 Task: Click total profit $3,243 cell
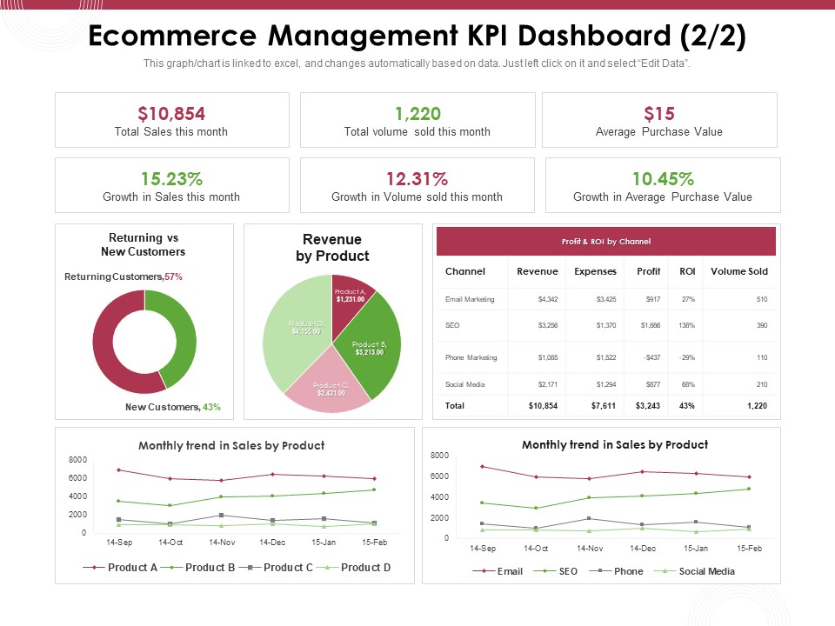click(x=648, y=406)
